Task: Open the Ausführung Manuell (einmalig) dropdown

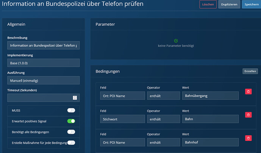Action: coord(44,80)
